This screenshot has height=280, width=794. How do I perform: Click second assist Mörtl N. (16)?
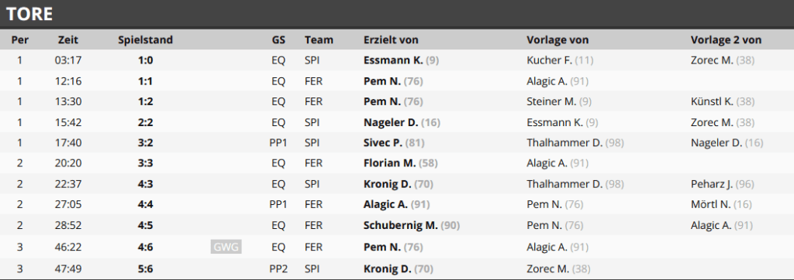click(721, 205)
